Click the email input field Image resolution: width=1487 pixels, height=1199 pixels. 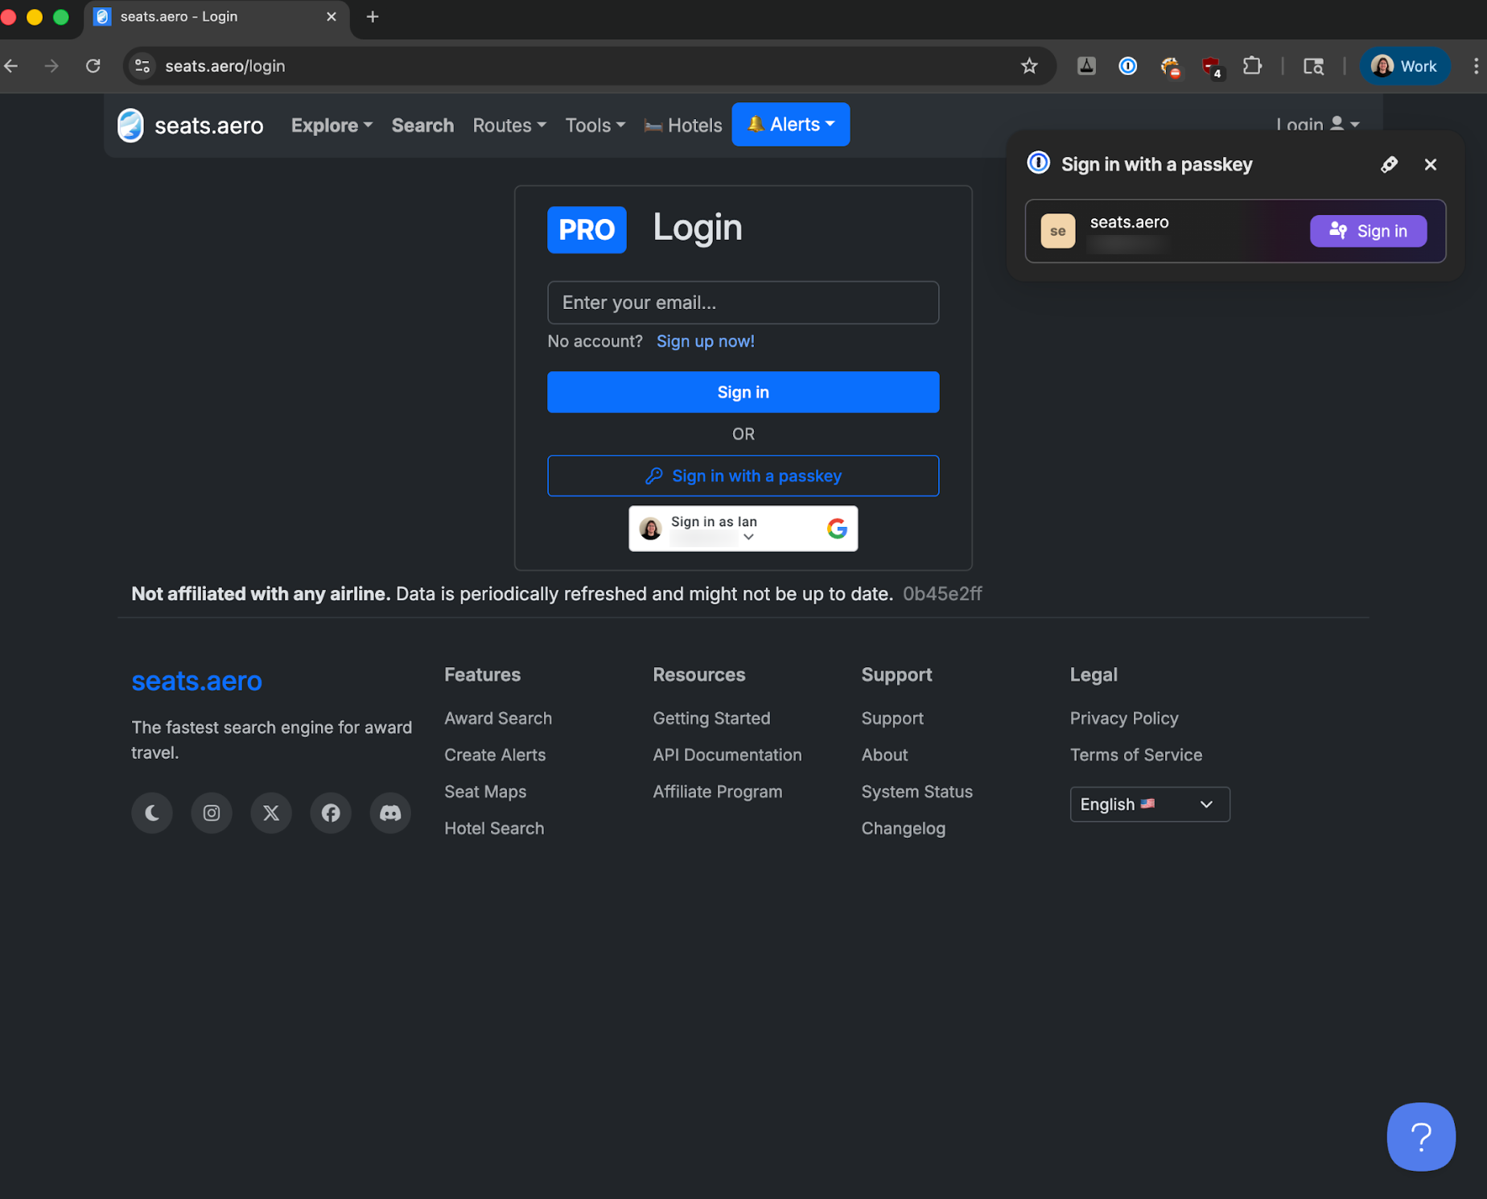[743, 303]
